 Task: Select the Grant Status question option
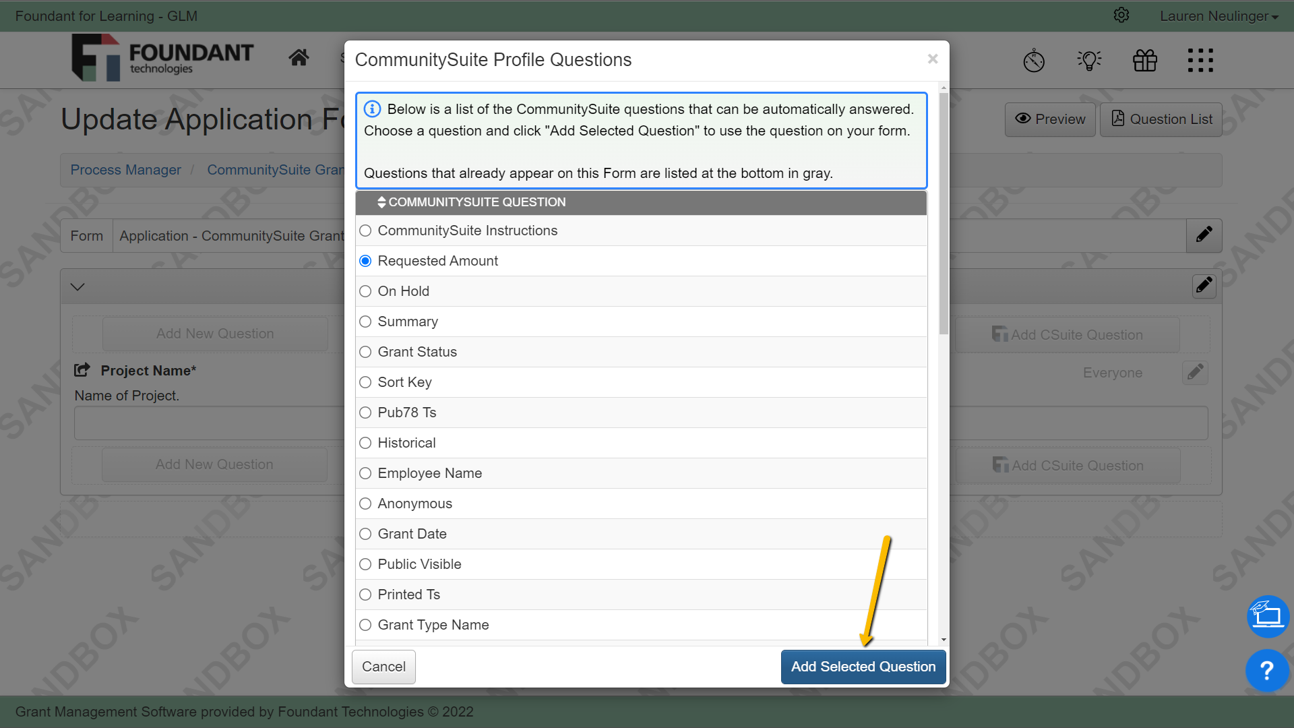tap(365, 351)
